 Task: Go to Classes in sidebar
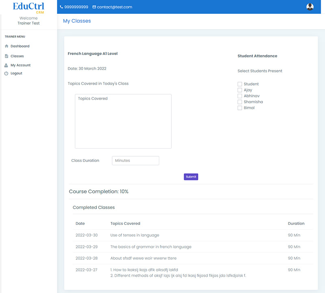pos(17,56)
